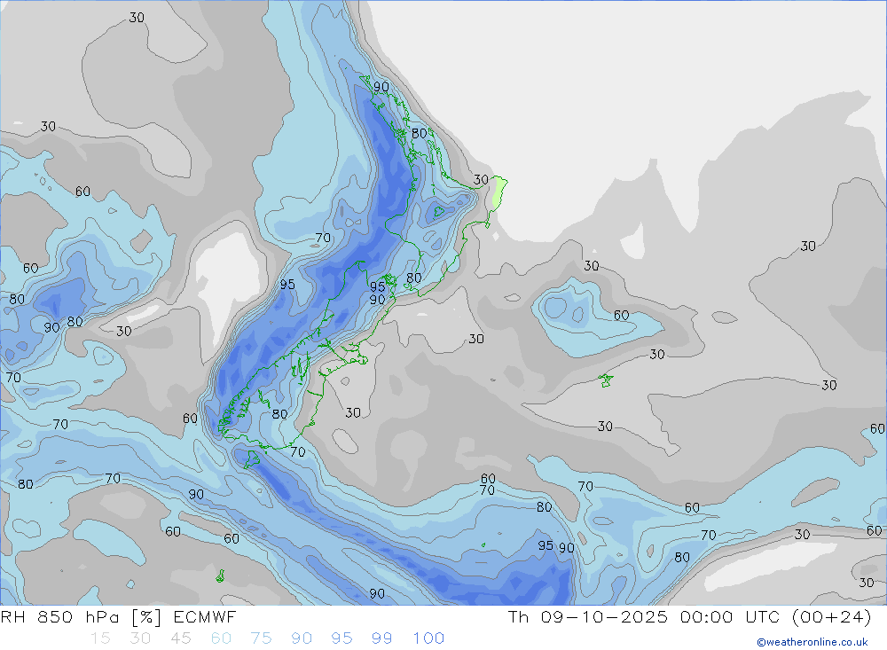Open the ©weatheronline.co.uk credit link
Image resolution: width=887 pixels, height=650 pixels.
click(x=812, y=642)
